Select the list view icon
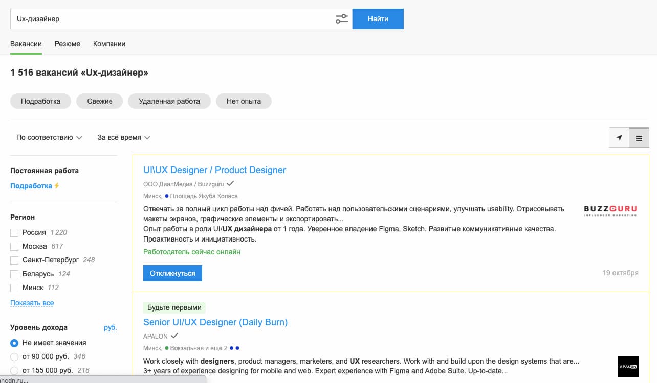This screenshot has height=383, width=657. coord(639,137)
